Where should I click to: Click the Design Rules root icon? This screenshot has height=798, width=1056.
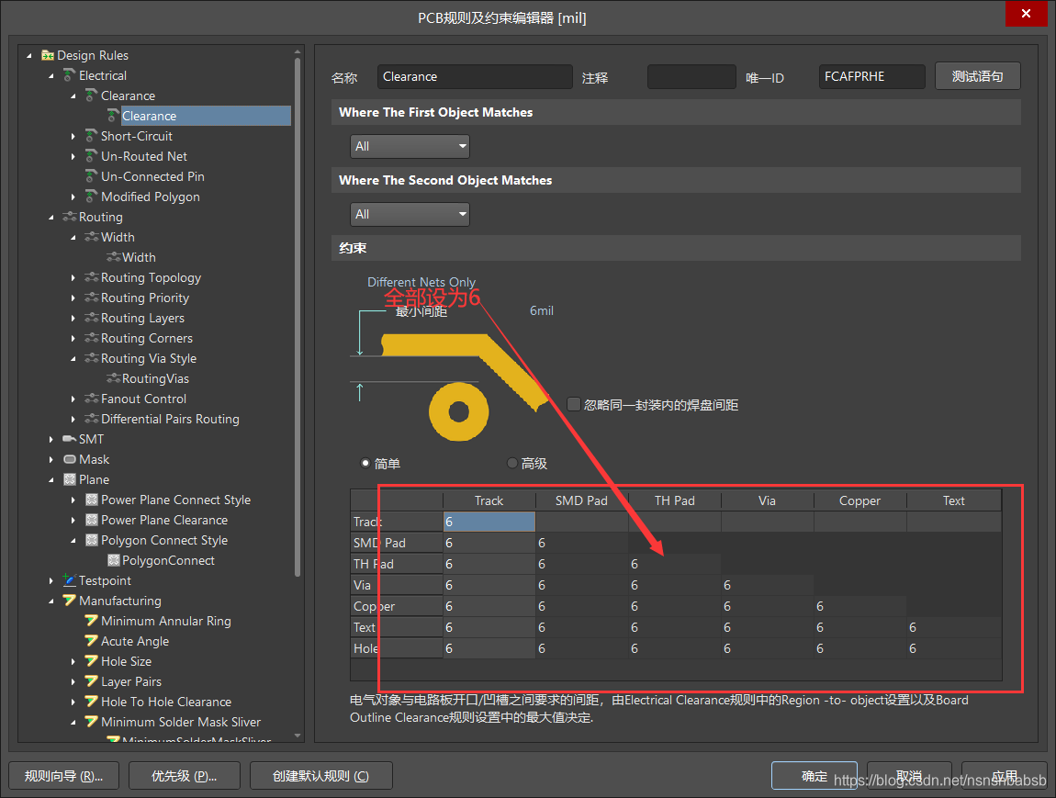(48, 55)
